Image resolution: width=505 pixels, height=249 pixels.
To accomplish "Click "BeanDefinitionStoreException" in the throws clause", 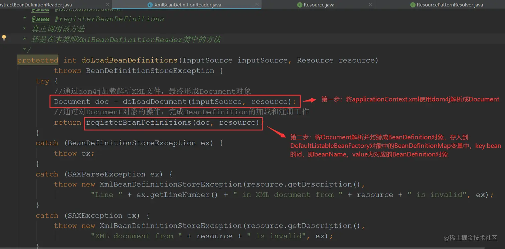I will pos(150,71).
